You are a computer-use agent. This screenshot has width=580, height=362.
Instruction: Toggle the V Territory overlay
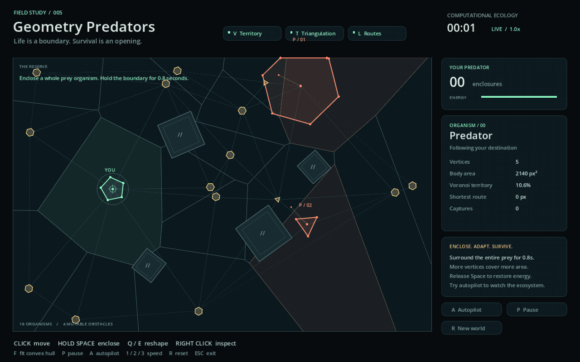pyautogui.click(x=252, y=33)
